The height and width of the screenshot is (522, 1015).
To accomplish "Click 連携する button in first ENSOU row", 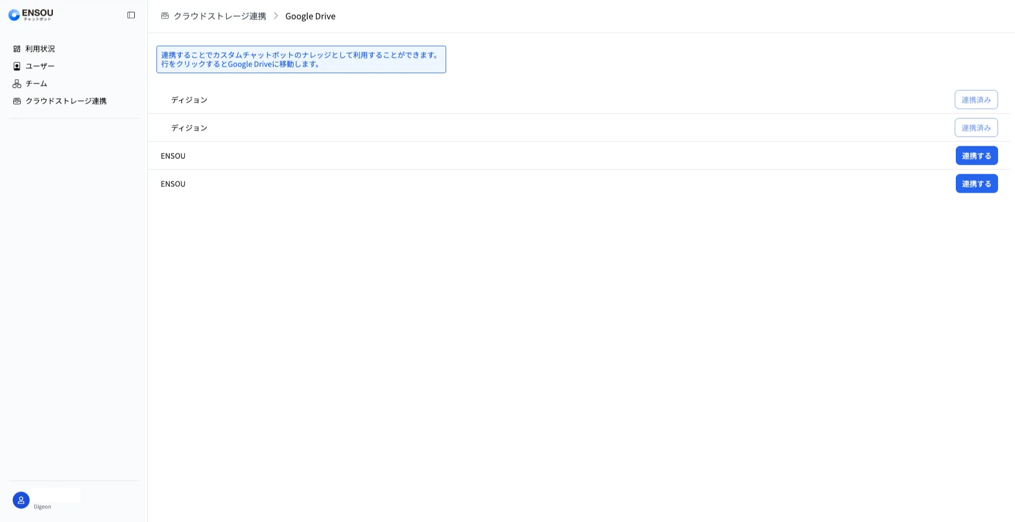I will [976, 156].
